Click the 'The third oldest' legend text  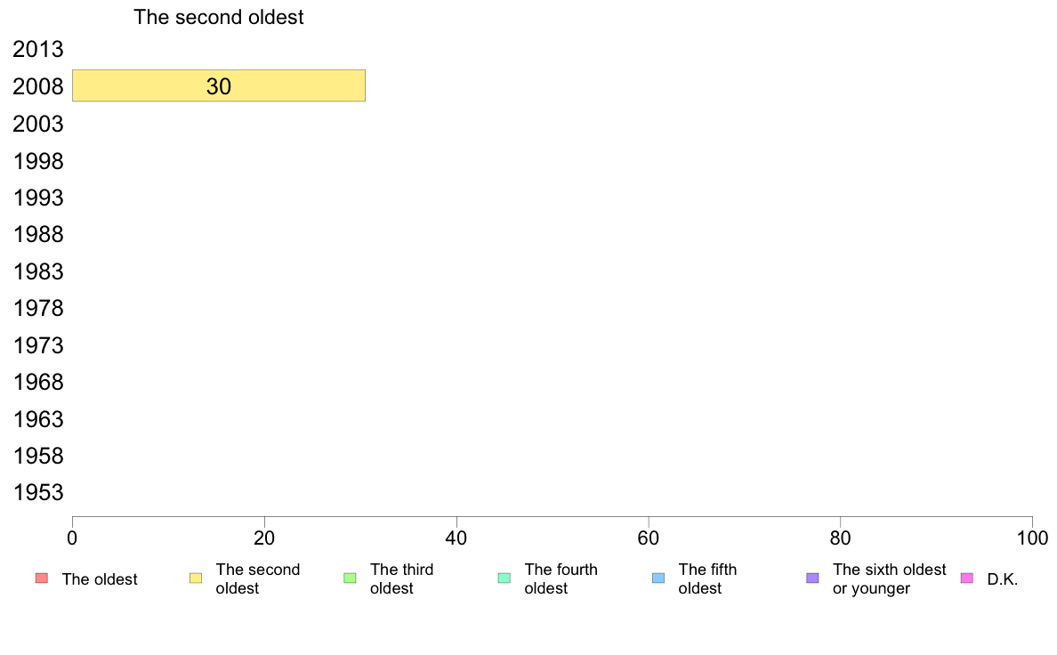pos(402,578)
